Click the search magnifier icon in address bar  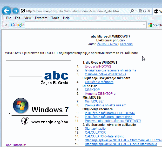point(132,11)
